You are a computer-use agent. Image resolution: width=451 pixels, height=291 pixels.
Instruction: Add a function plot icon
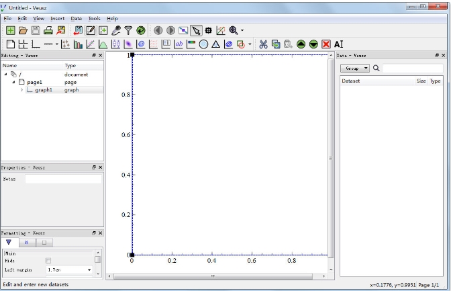coord(103,44)
